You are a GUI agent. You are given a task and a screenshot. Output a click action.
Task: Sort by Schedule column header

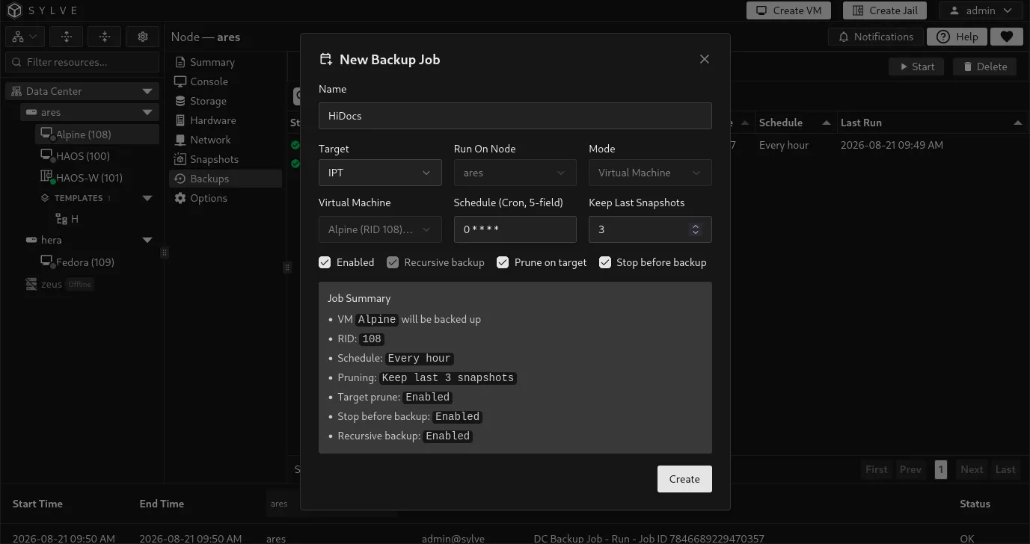[x=794, y=123]
